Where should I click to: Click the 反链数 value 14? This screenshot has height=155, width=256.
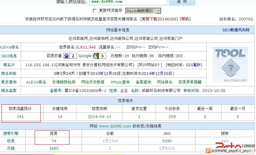(x=127, y=56)
